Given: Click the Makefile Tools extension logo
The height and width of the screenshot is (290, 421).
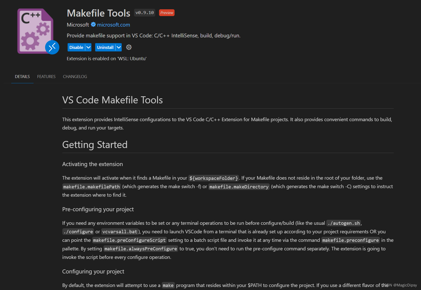Looking at the screenshot, I should [35, 31].
